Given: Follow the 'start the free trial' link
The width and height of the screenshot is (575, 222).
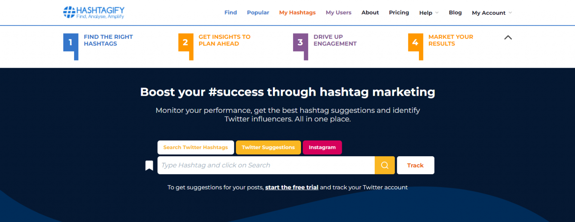Looking at the screenshot, I should point(292,187).
